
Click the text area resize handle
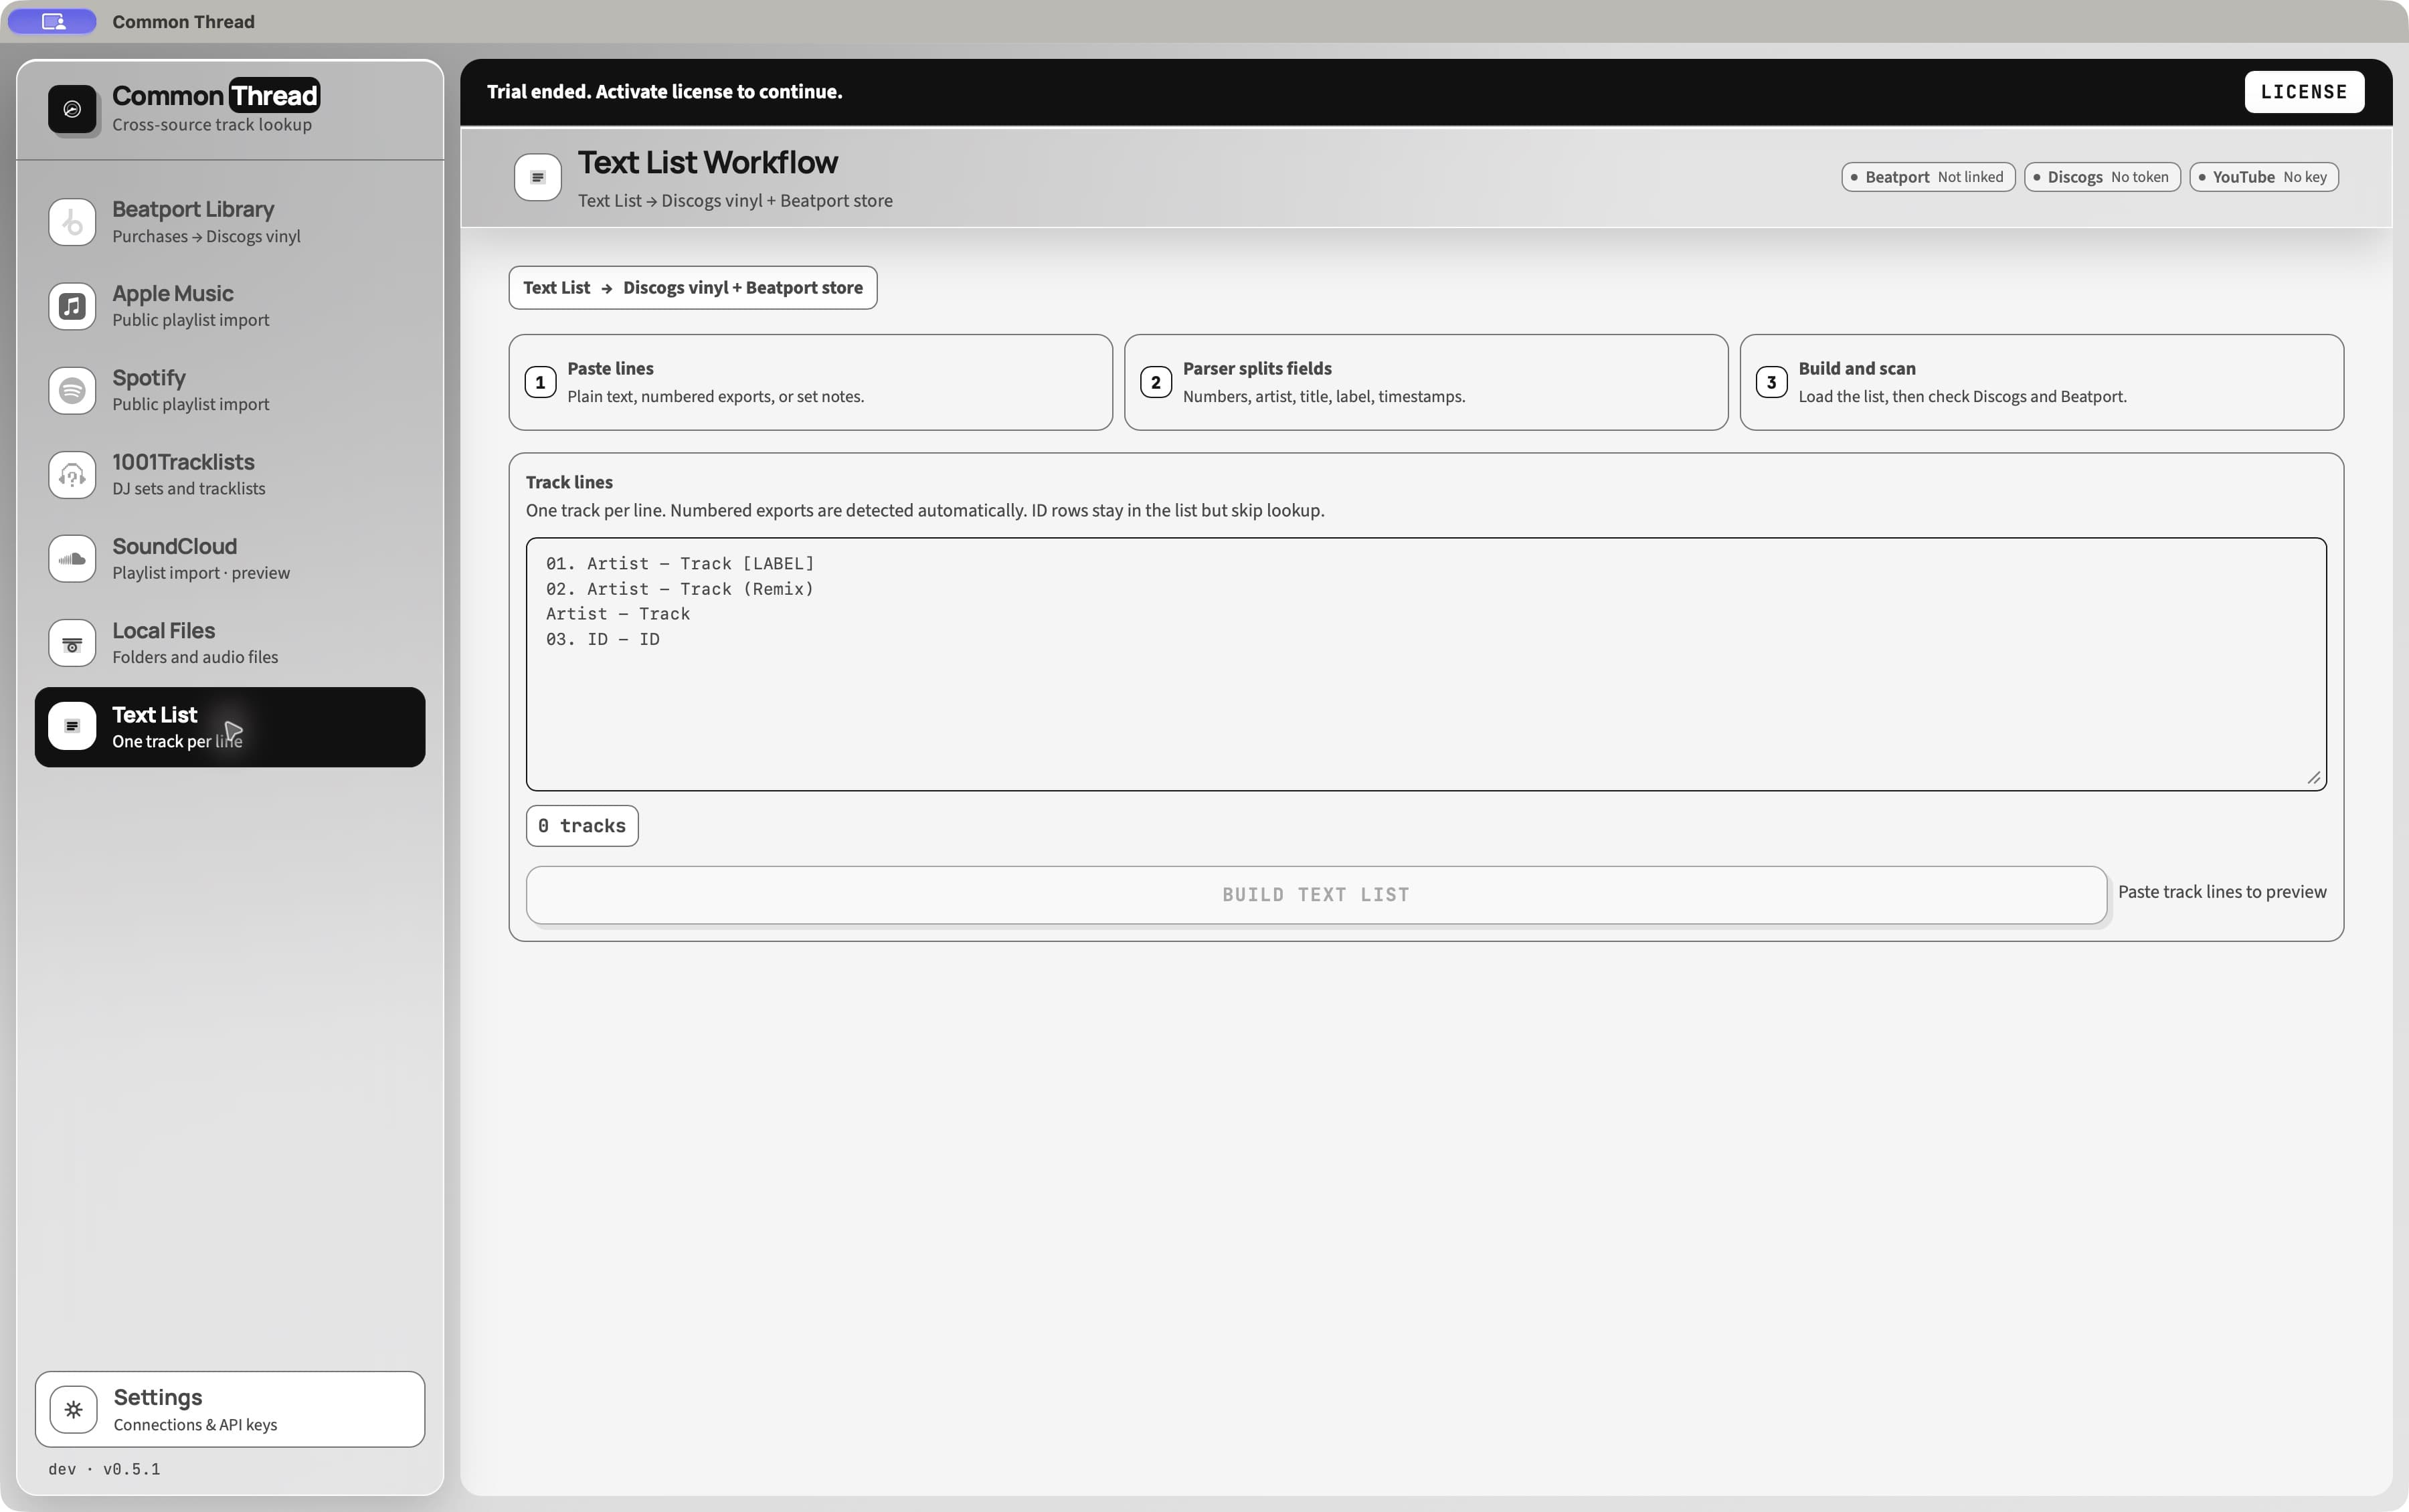tap(2314, 778)
